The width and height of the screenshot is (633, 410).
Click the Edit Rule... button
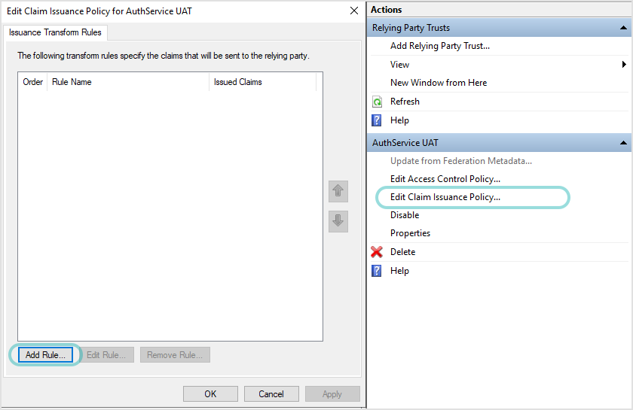[106, 355]
